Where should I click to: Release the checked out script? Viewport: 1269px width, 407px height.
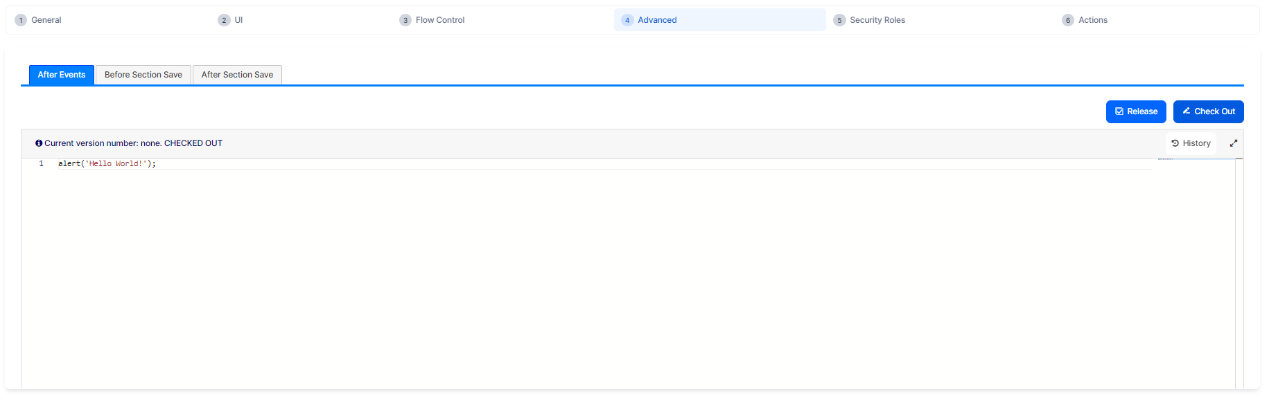coord(1135,111)
